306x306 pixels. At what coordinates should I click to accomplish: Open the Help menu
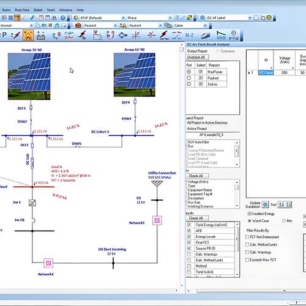[80, 10]
